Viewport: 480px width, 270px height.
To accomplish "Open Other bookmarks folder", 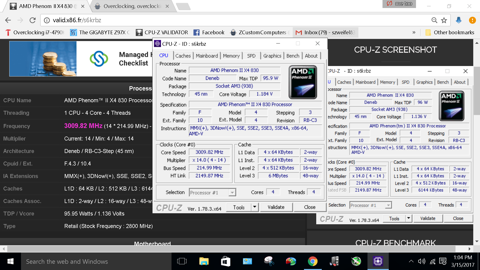I will [x=450, y=32].
